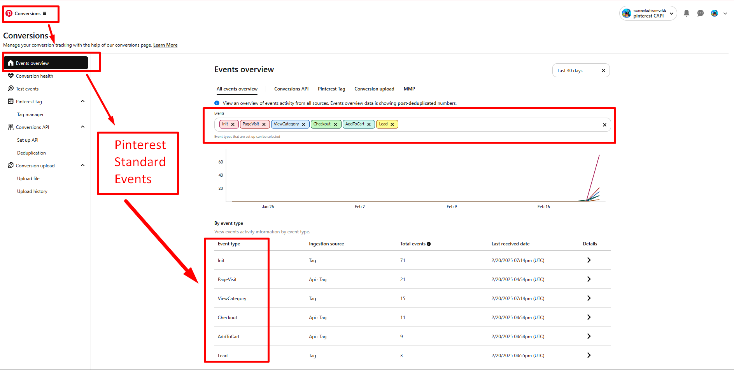Open details arrow for AddToCart event
Image resolution: width=734 pixels, height=370 pixels.
point(589,336)
